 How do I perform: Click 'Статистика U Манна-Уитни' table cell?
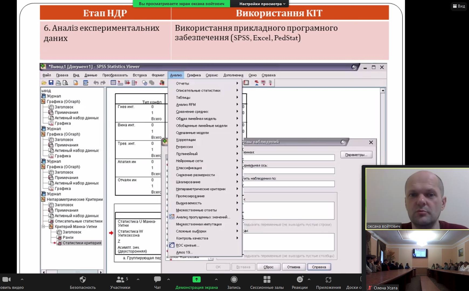137,223
